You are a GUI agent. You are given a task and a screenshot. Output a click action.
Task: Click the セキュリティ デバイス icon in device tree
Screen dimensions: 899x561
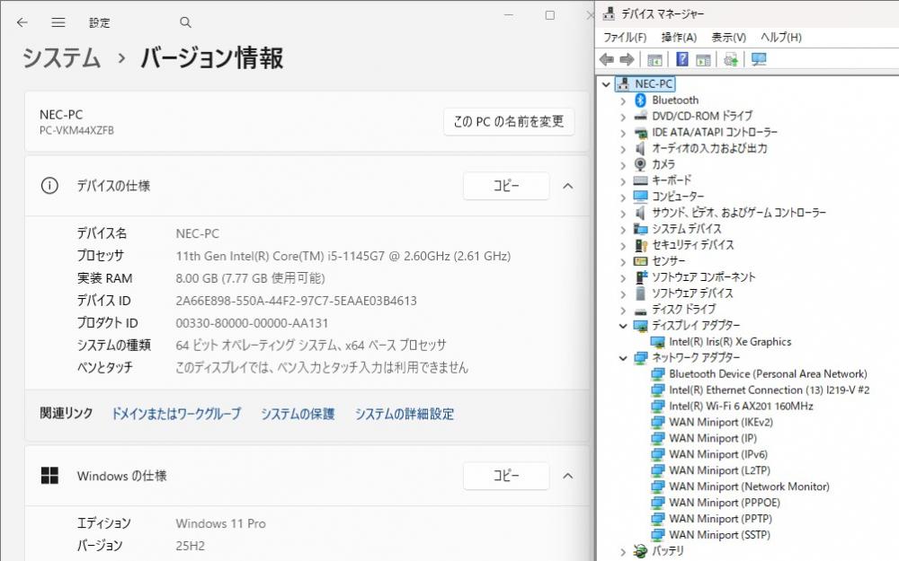tap(640, 245)
